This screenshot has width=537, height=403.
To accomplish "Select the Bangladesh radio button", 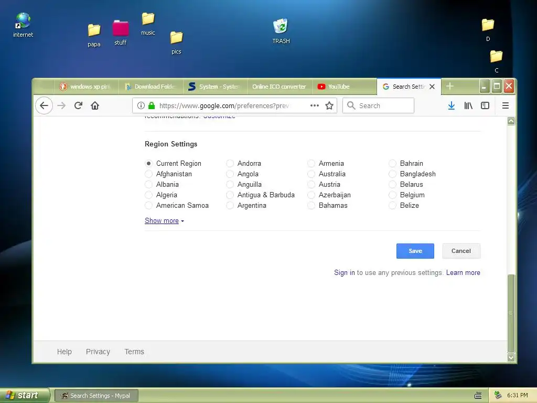I will click(x=392, y=174).
